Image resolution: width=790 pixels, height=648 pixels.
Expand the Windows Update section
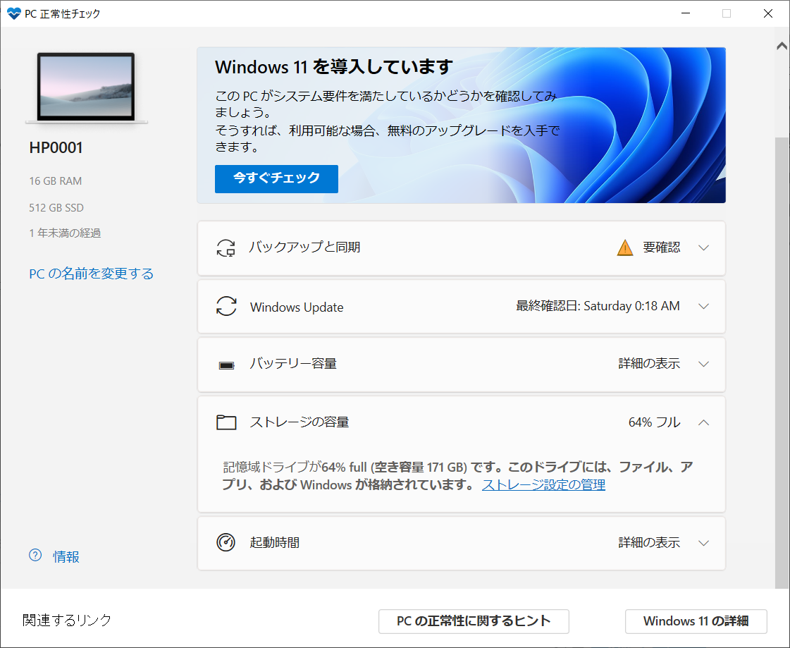703,306
